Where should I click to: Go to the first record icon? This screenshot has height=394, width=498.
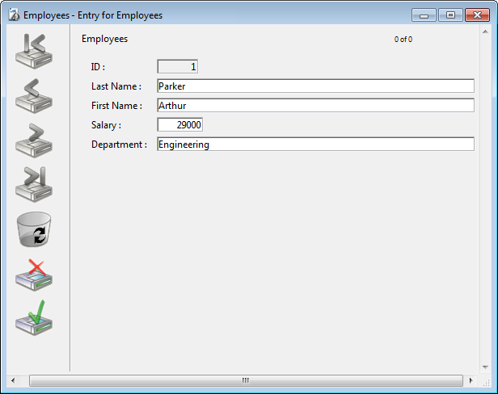[34, 52]
